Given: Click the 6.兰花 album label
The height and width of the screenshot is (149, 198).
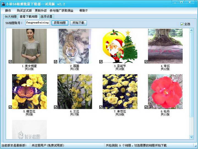Looking at the screenshot, I should pyautogui.click(x=75, y=111).
